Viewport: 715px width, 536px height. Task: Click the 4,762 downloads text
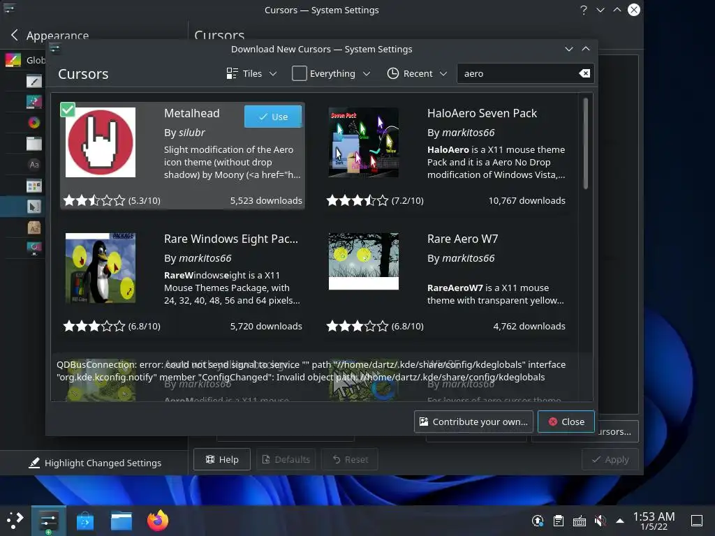coord(529,327)
